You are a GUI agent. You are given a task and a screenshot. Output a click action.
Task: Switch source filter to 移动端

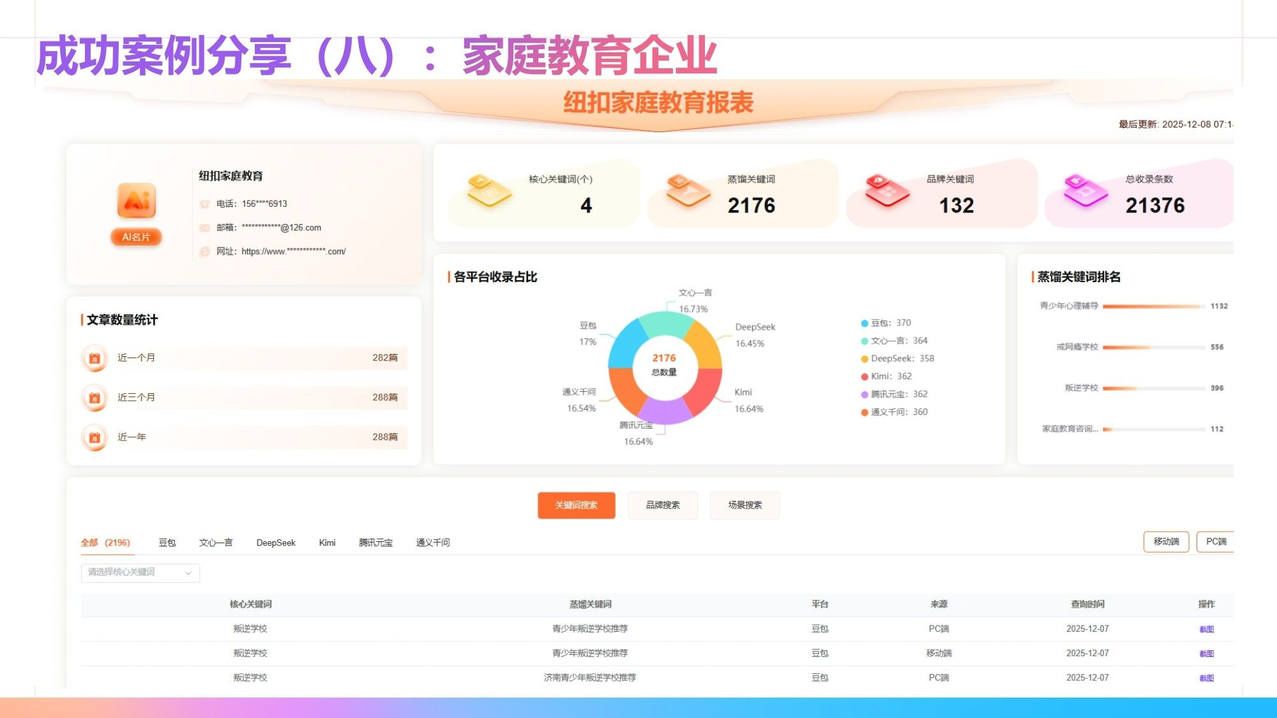(x=1166, y=542)
